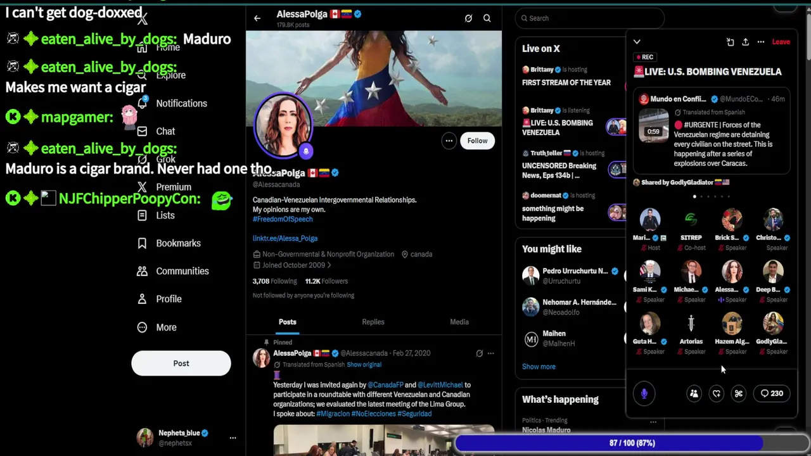Click Show original on pinned post

pos(364,365)
